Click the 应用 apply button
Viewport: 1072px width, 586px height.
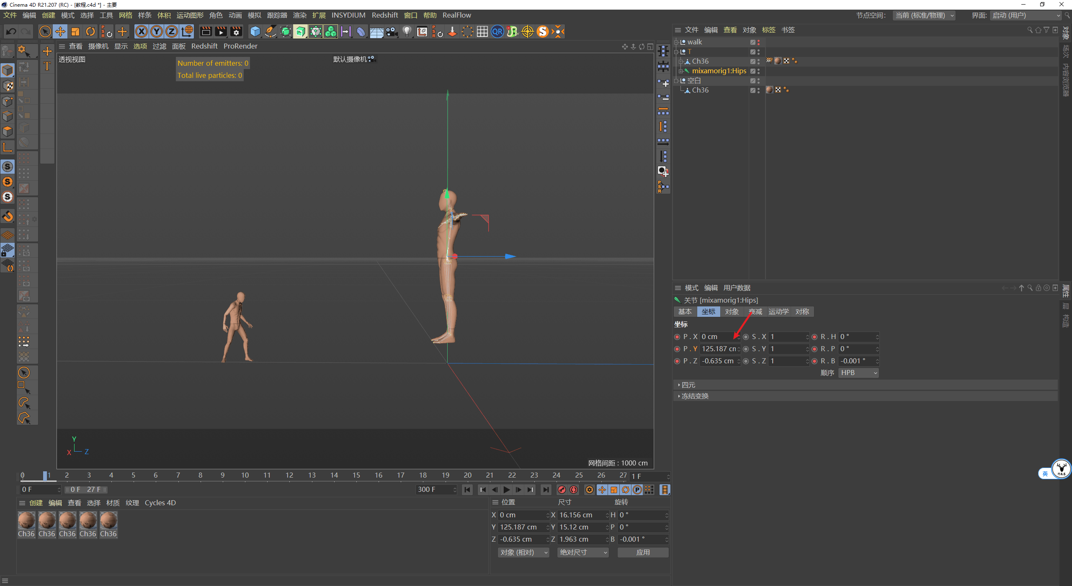643,553
